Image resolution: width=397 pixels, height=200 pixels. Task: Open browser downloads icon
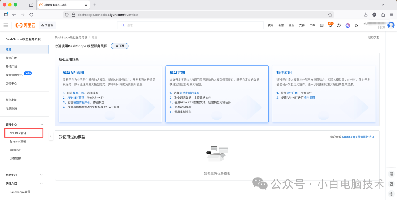[366, 15]
